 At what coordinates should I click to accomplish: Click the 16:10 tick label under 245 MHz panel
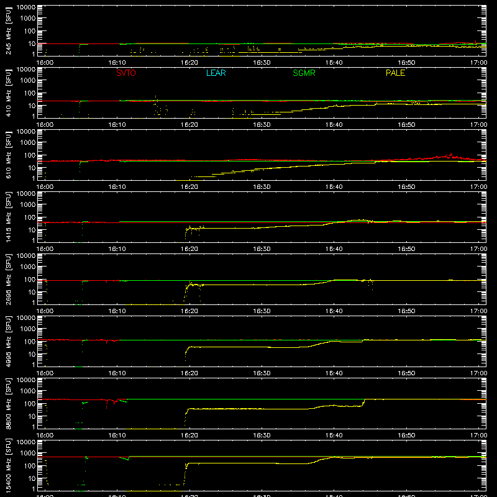pos(117,63)
